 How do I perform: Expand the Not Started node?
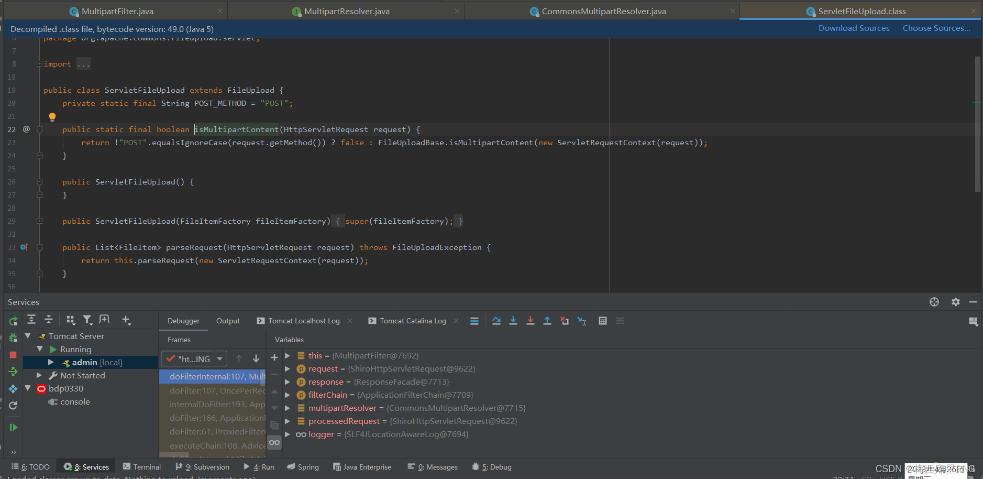tap(39, 375)
